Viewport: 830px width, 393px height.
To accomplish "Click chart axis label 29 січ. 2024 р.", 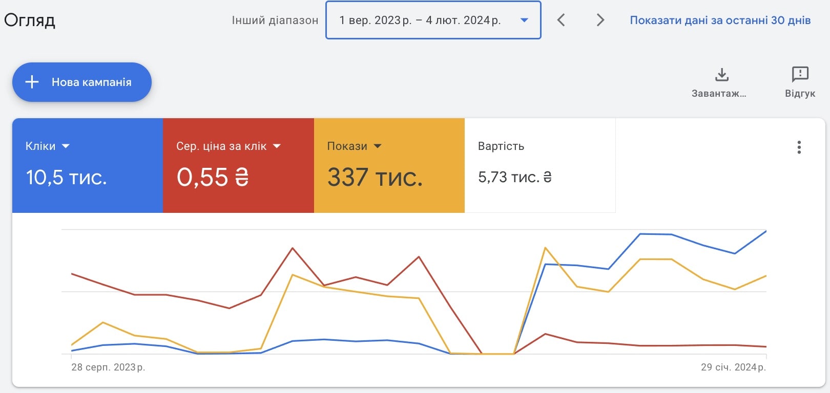I will tap(733, 367).
